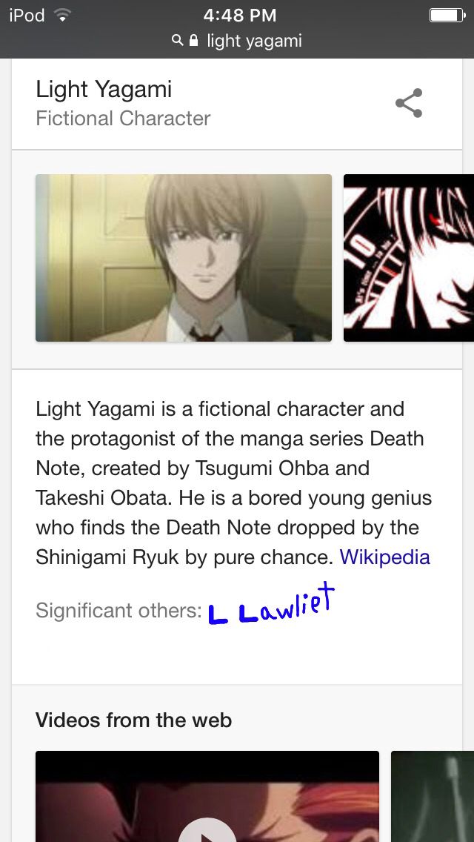474x842 pixels.
Task: Open the red and black manga artwork image
Action: click(x=409, y=258)
